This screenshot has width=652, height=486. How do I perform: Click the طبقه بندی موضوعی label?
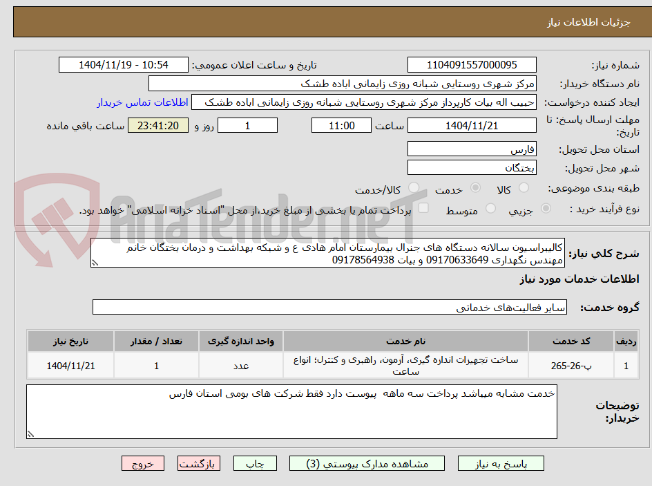point(593,189)
